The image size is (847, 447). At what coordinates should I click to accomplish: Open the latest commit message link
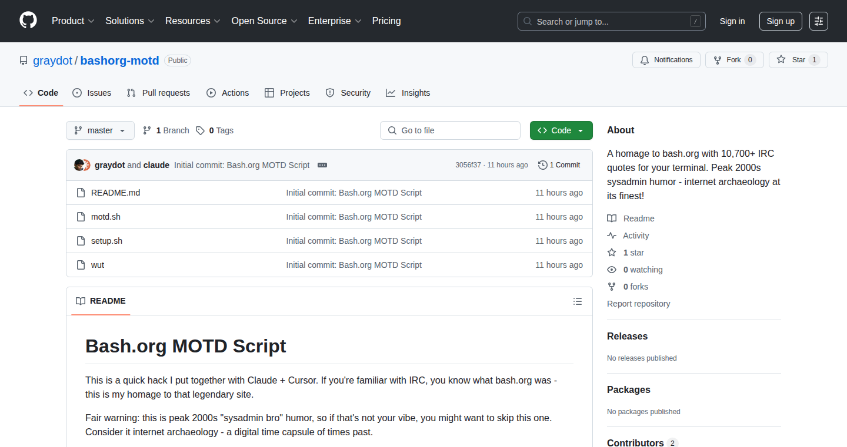242,165
